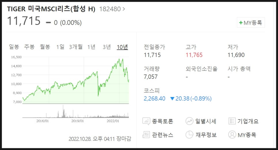The height and width of the screenshot is (150, 278).
Task: Click the green plus on MY등록
Action: point(241,23)
